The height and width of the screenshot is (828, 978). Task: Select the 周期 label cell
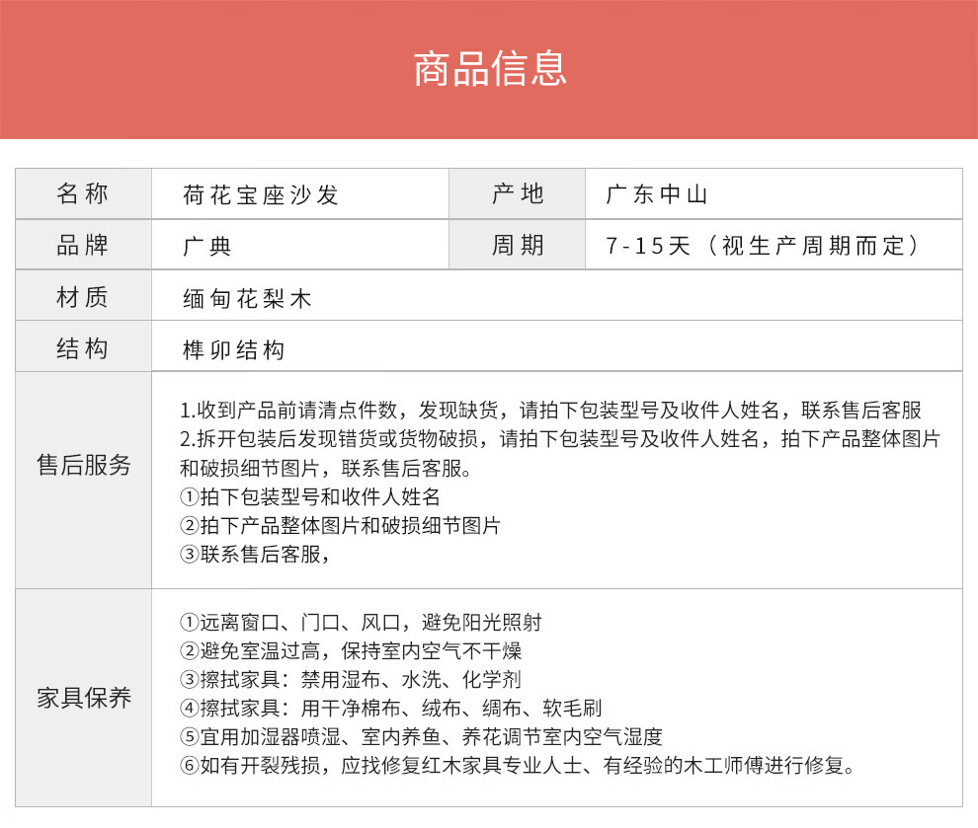[518, 246]
